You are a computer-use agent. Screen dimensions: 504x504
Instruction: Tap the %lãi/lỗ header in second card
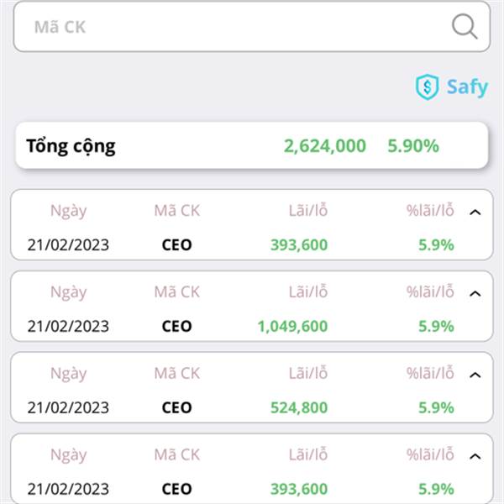[x=430, y=291]
